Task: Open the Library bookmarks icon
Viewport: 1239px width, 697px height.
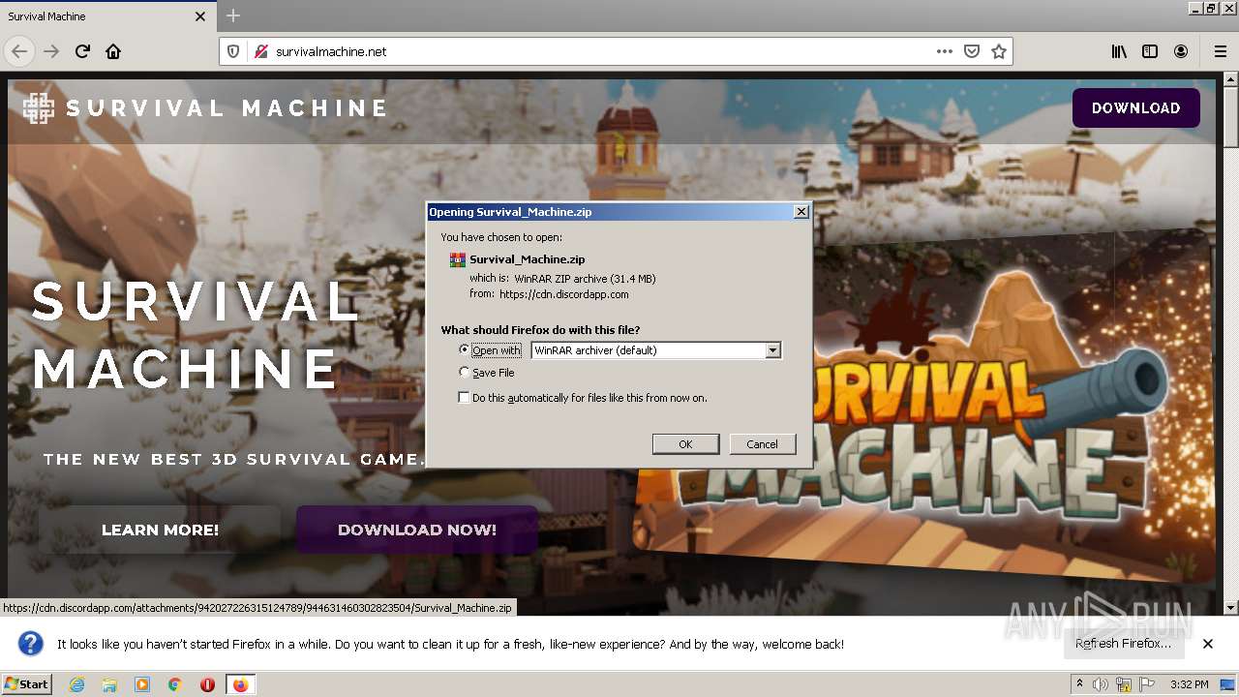Action: coord(1119,51)
